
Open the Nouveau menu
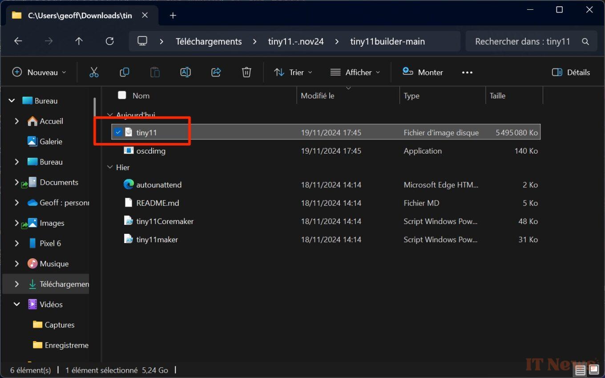pos(38,72)
